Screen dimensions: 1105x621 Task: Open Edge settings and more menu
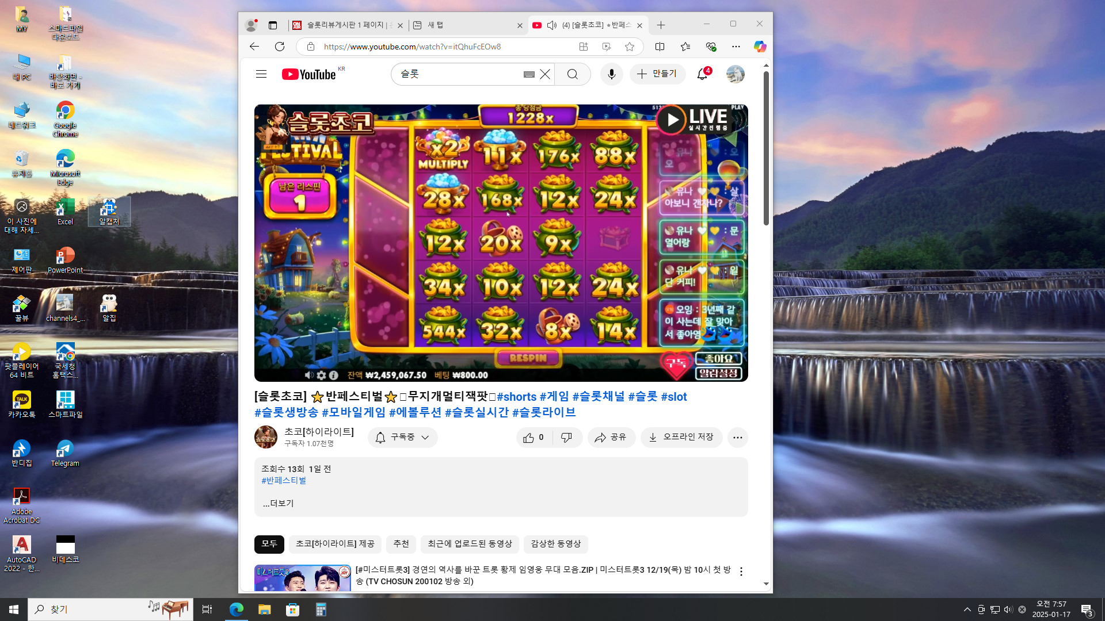click(736, 47)
